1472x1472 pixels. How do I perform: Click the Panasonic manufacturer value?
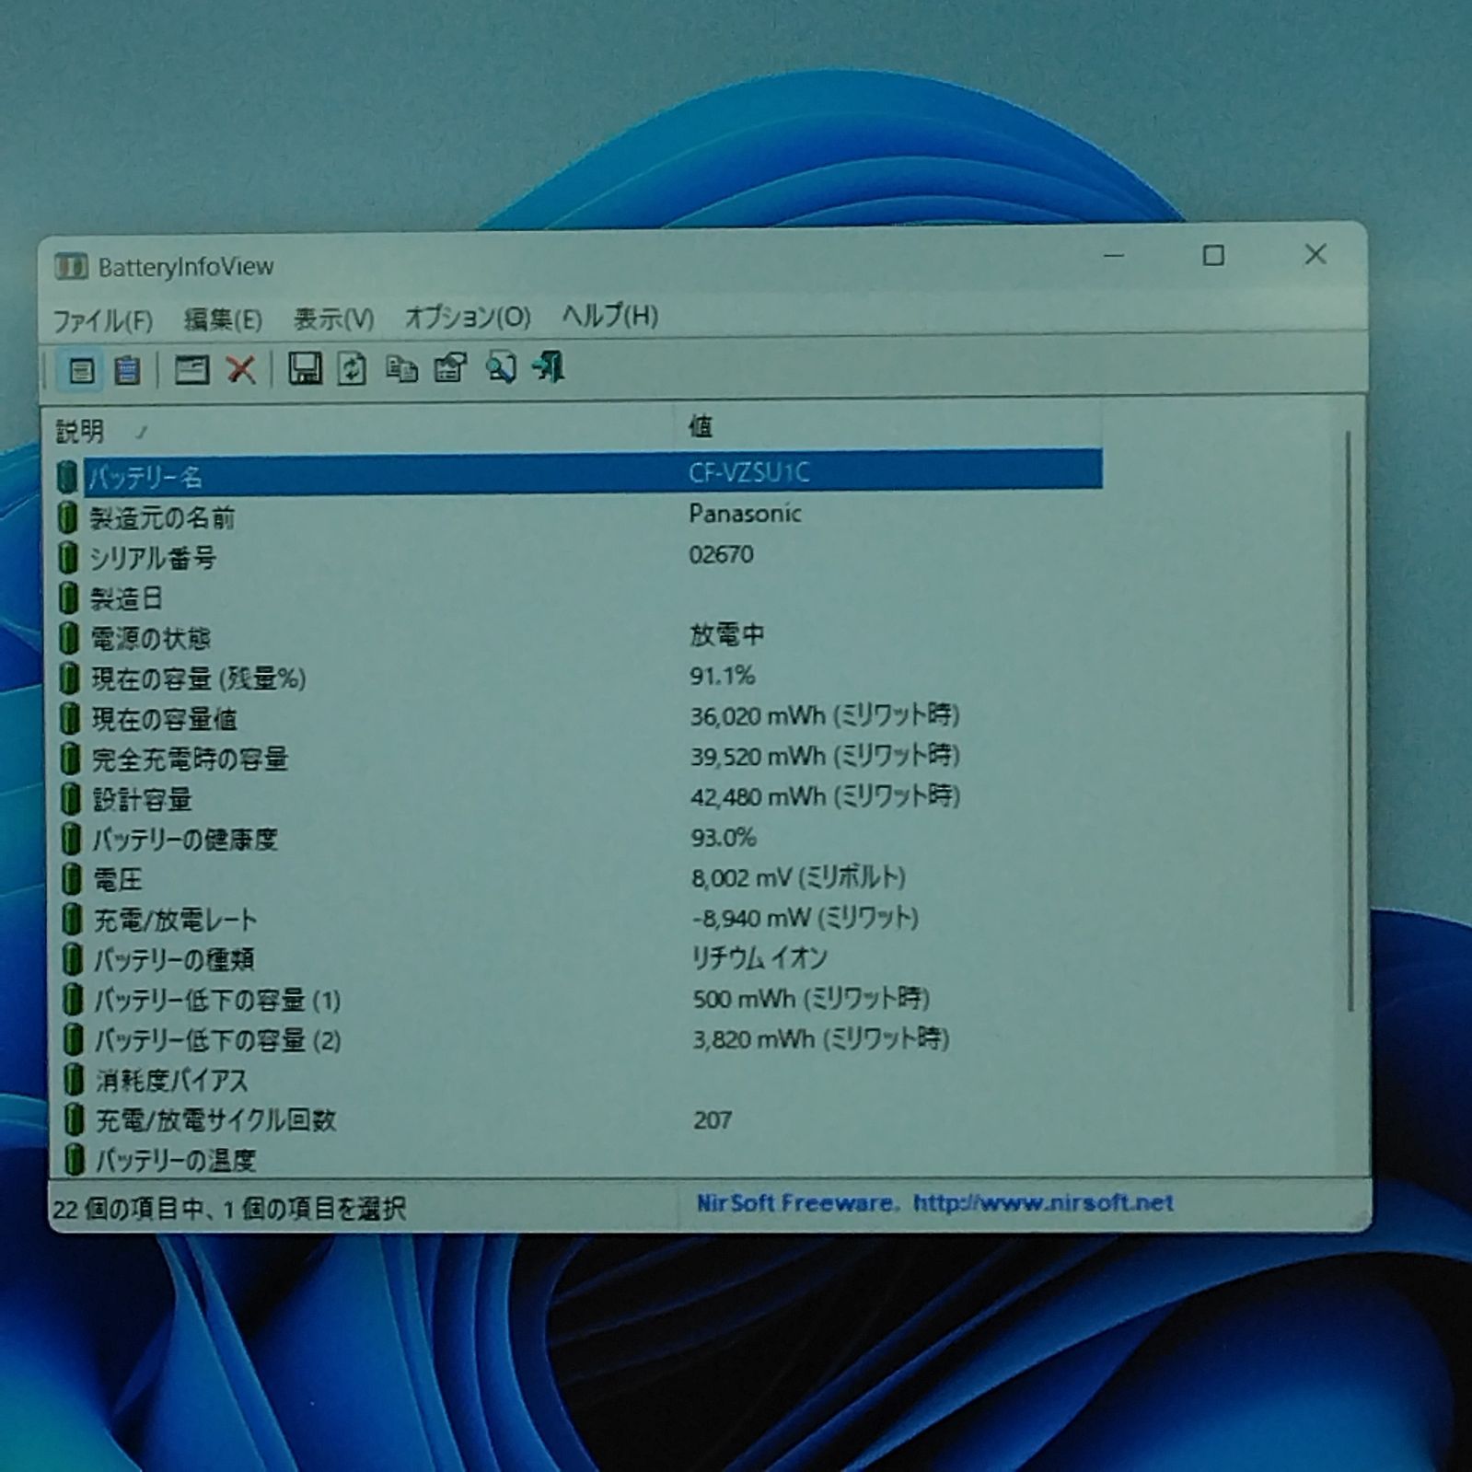[x=745, y=514]
